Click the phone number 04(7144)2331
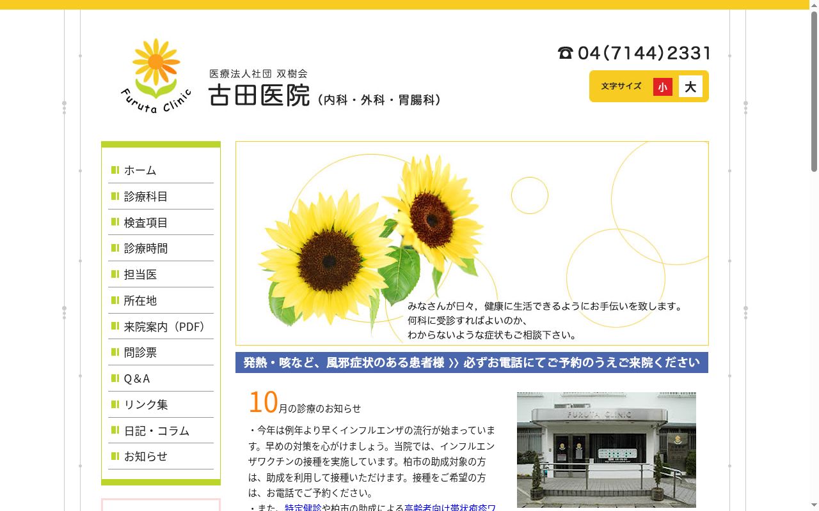 [x=634, y=52]
